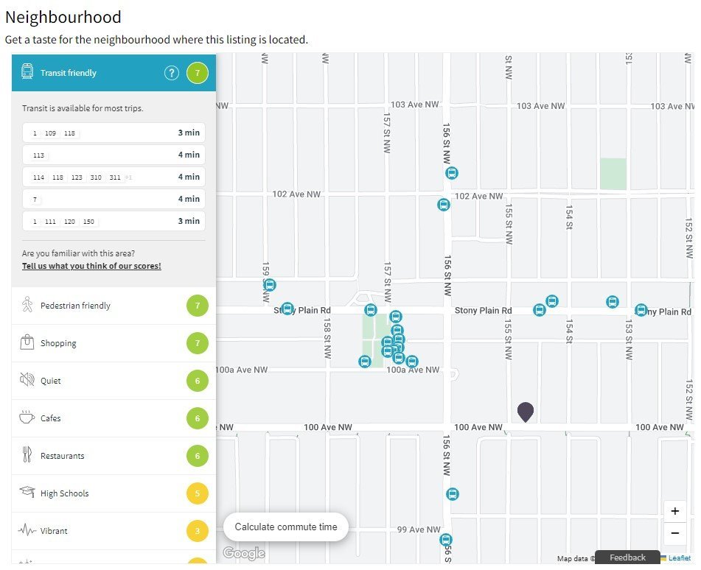Expand the High Schools category
701x570 pixels.
coord(114,493)
